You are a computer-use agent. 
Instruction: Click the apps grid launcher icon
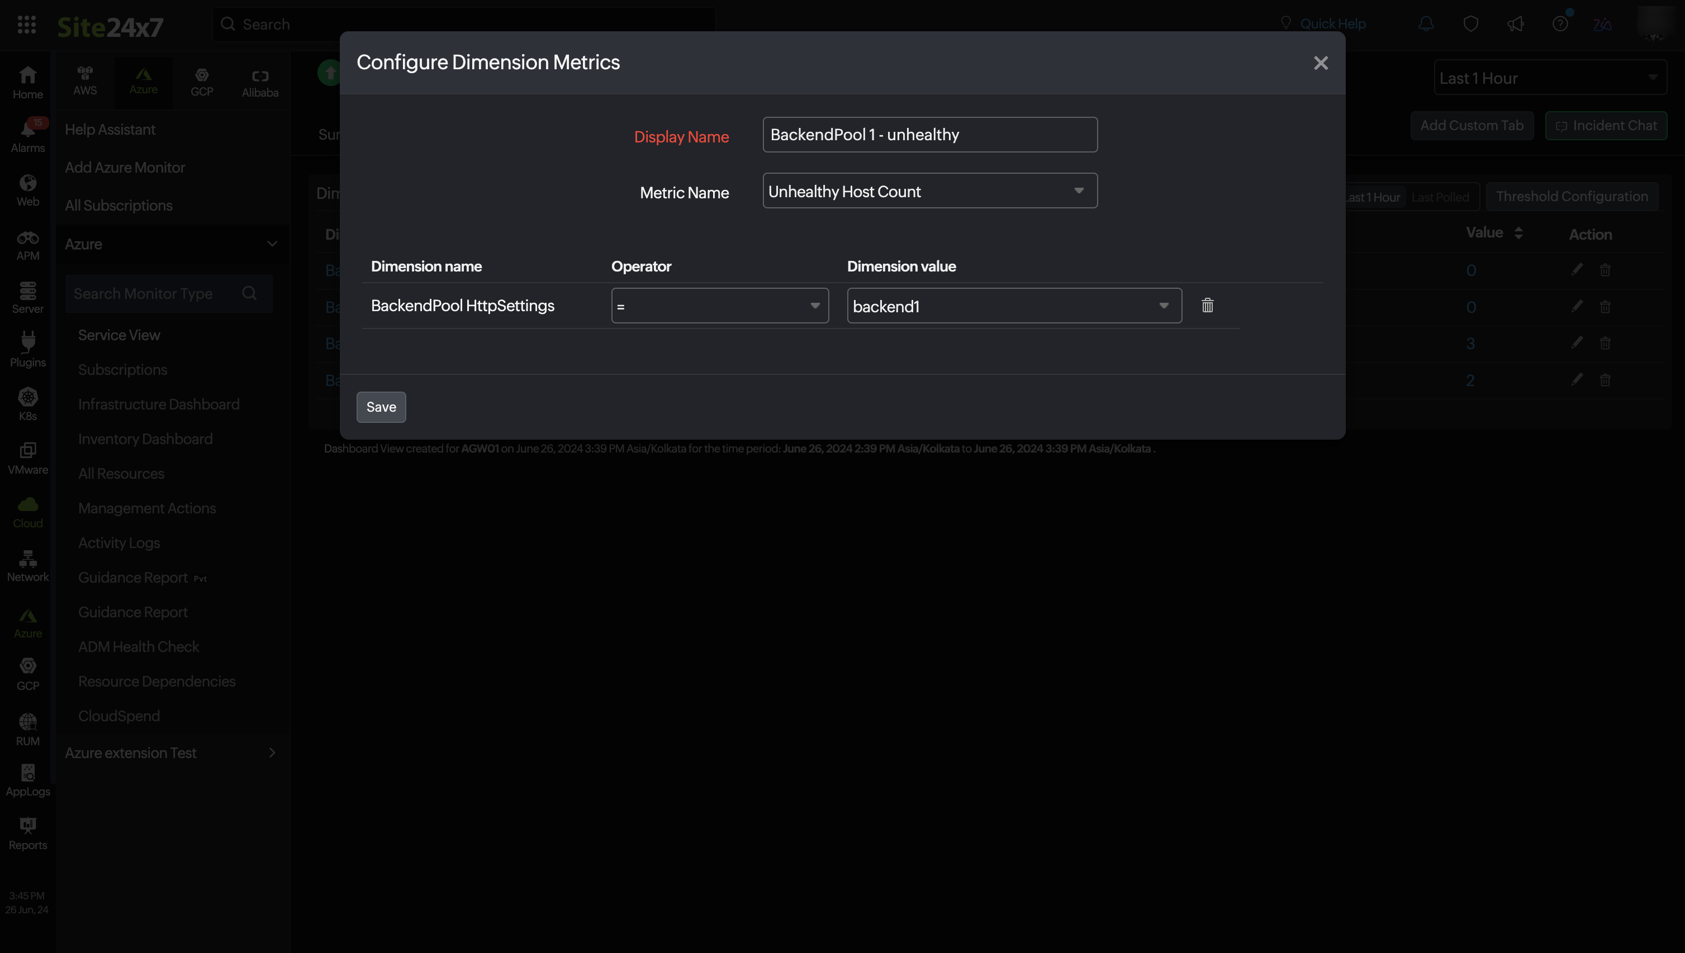(27, 25)
